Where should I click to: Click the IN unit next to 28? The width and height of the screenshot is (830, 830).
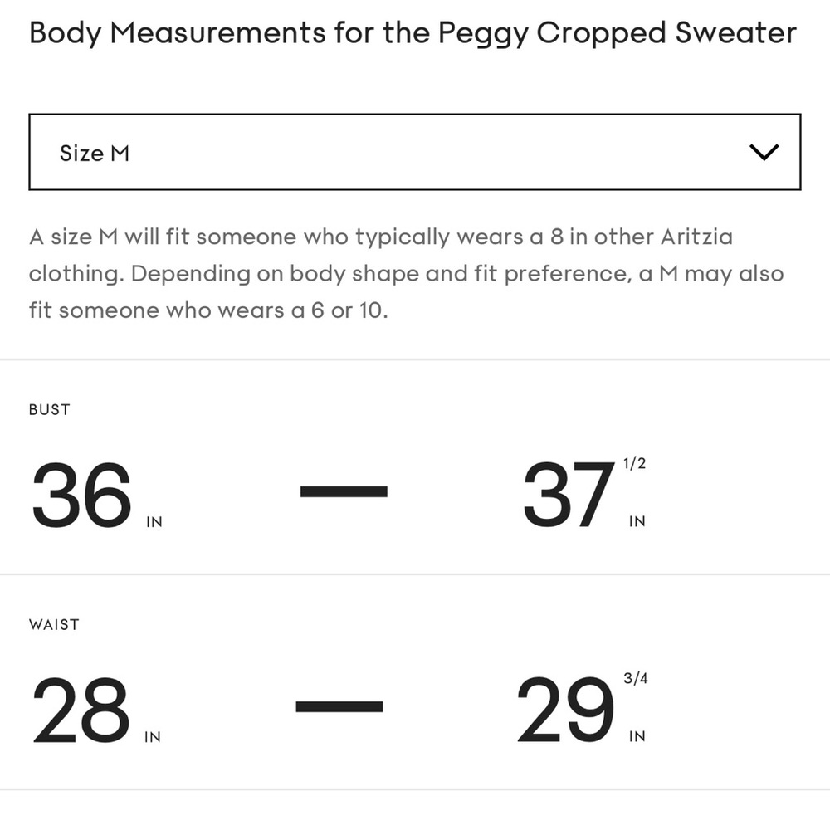153,737
